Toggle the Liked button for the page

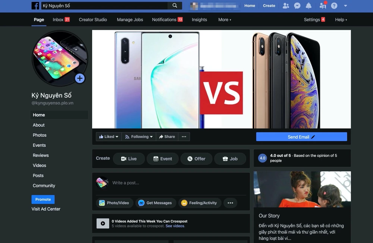(109, 137)
